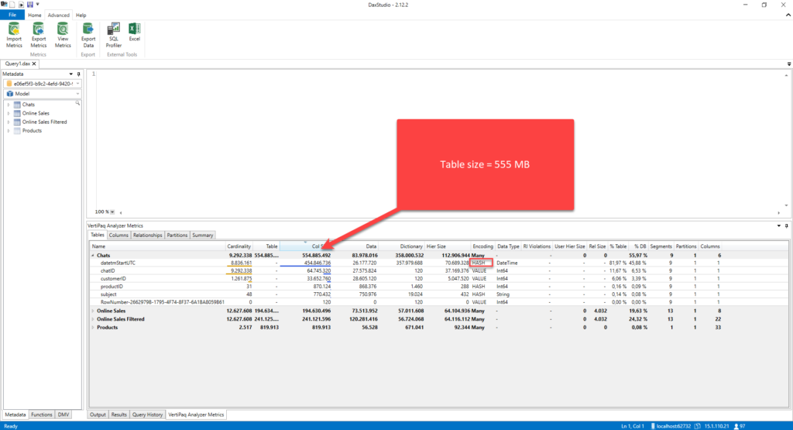Open the Partitions metrics tab
The image size is (793, 430).
pyautogui.click(x=177, y=236)
